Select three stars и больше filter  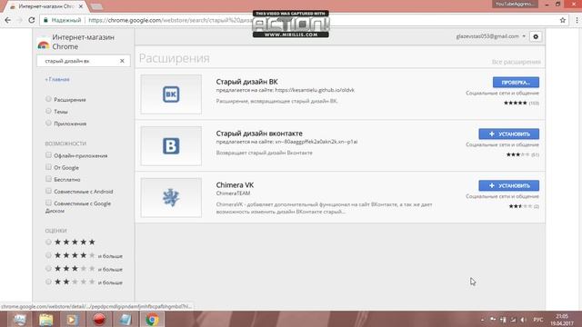coord(48,269)
